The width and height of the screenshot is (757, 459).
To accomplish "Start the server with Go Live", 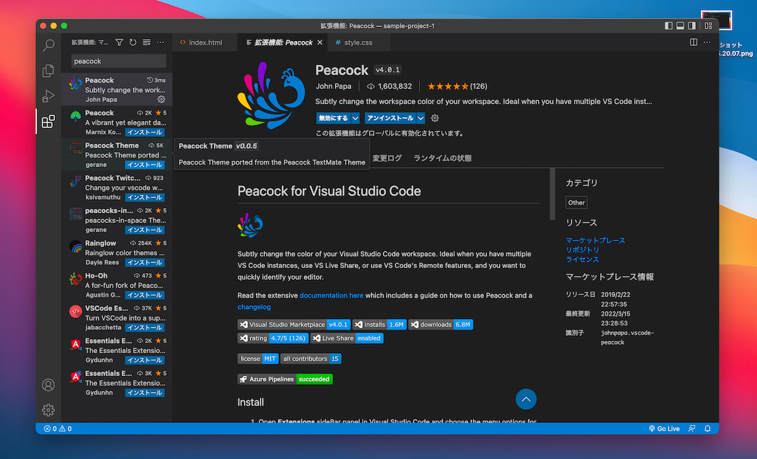I will 665,428.
